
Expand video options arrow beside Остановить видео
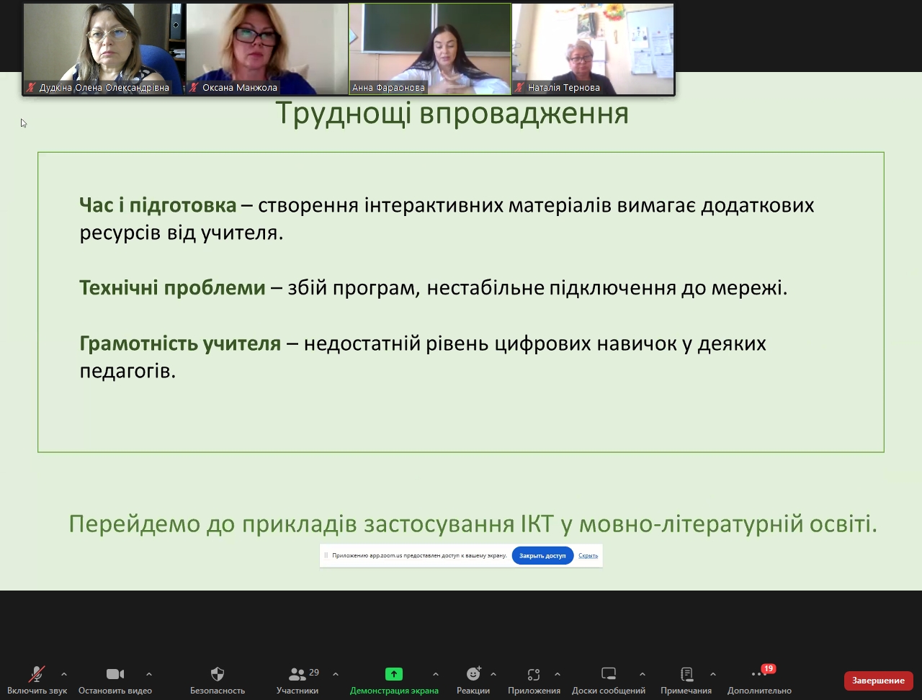click(x=149, y=675)
